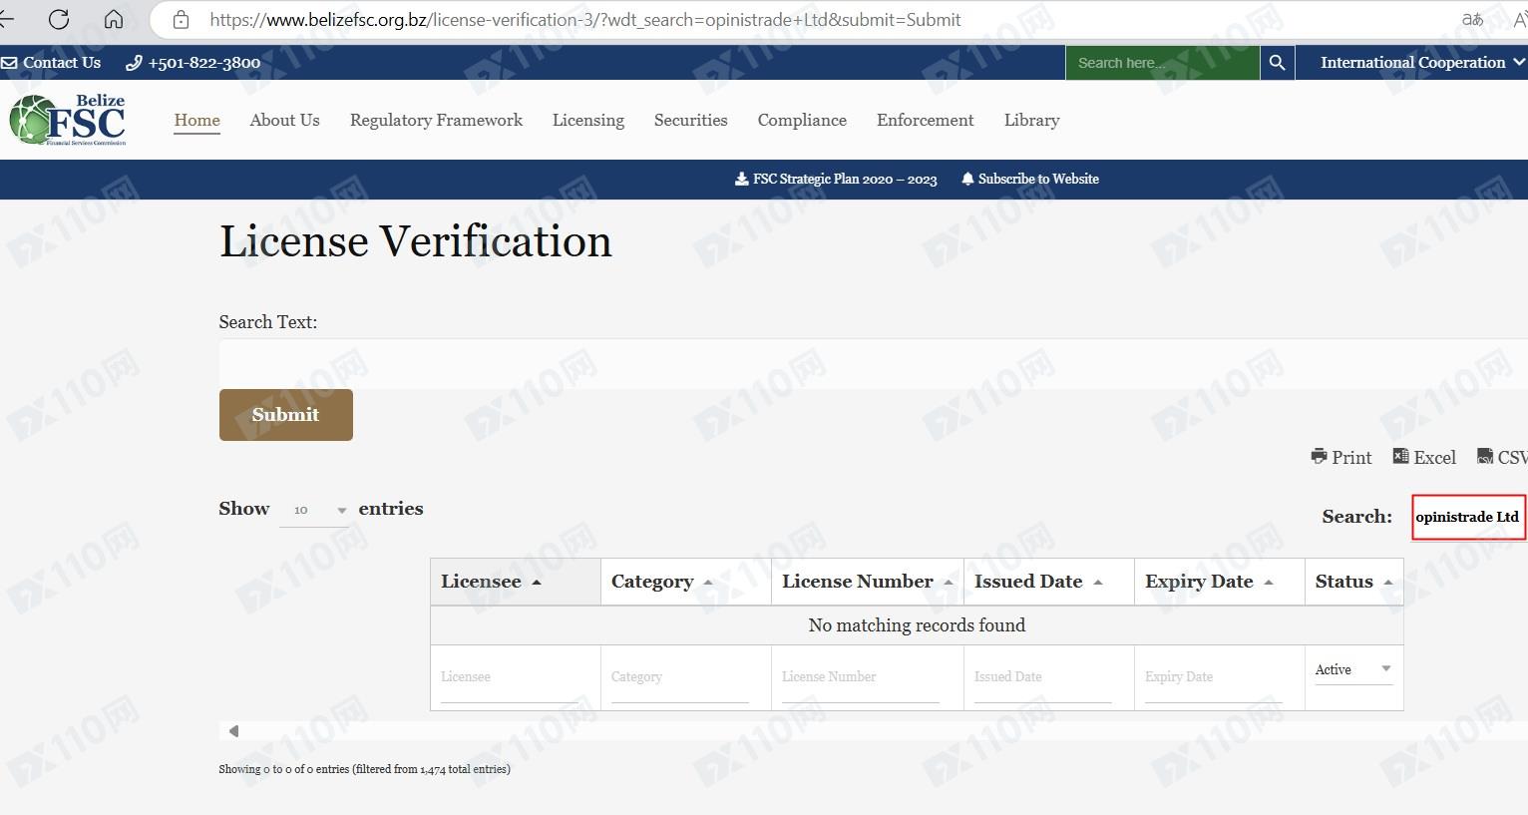Click the browser refresh icon

59,19
